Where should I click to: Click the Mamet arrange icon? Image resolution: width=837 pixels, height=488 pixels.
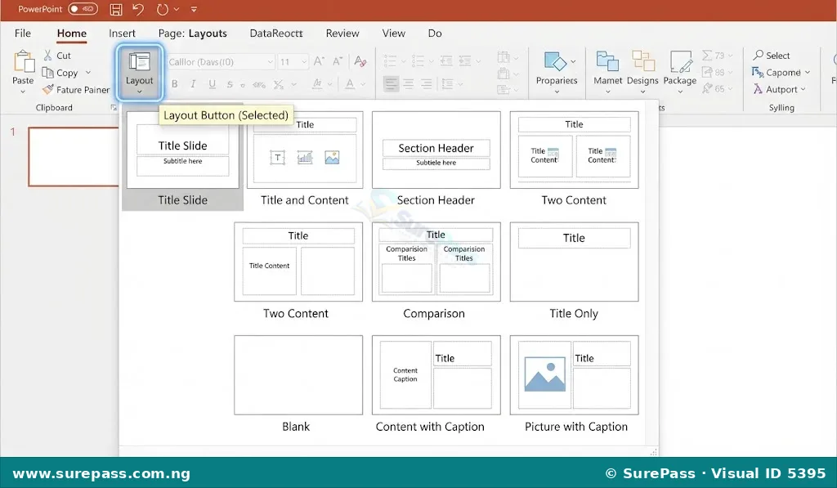[x=607, y=61]
